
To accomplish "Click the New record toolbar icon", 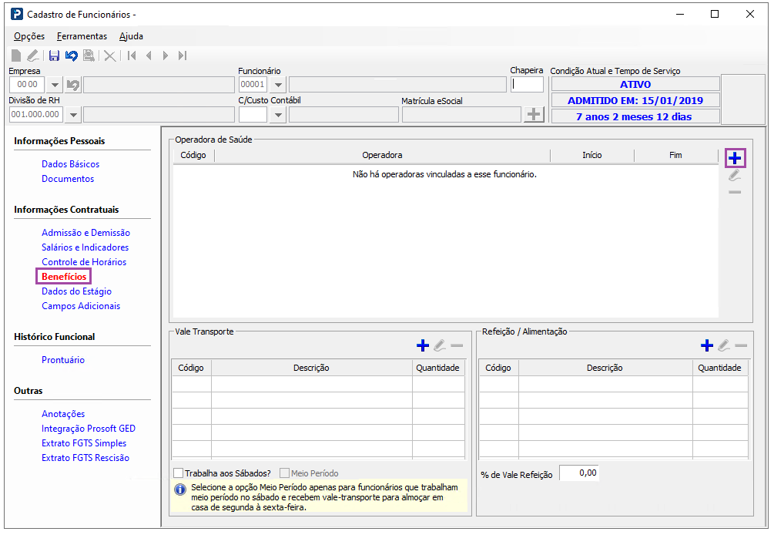I will pos(16,56).
